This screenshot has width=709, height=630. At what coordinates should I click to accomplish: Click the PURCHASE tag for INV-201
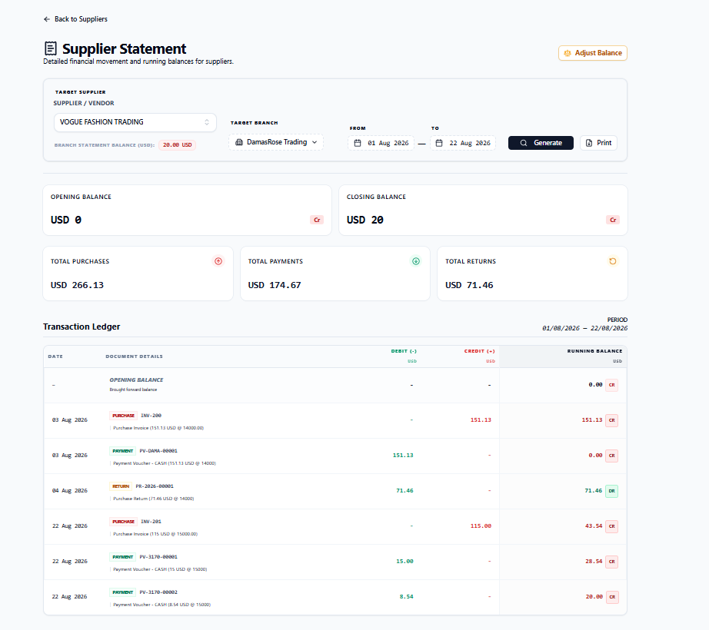pyautogui.click(x=124, y=522)
